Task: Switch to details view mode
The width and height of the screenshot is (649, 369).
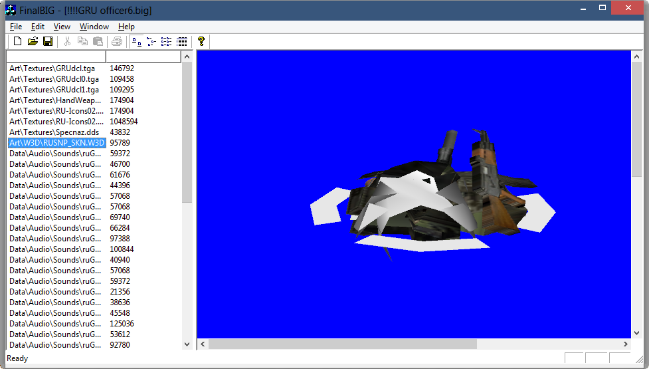Action: [x=182, y=42]
